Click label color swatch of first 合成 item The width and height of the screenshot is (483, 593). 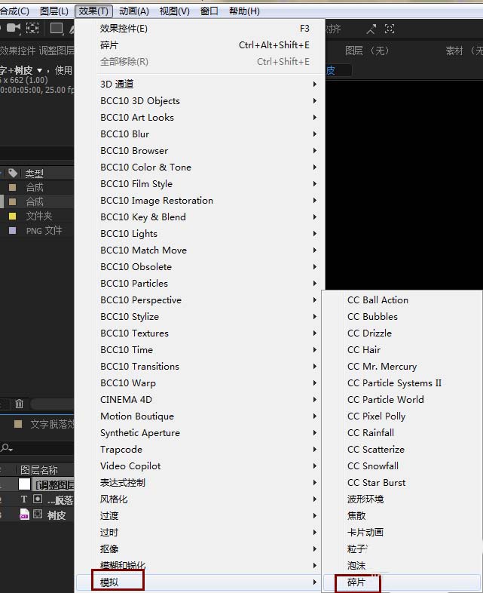tap(13, 187)
